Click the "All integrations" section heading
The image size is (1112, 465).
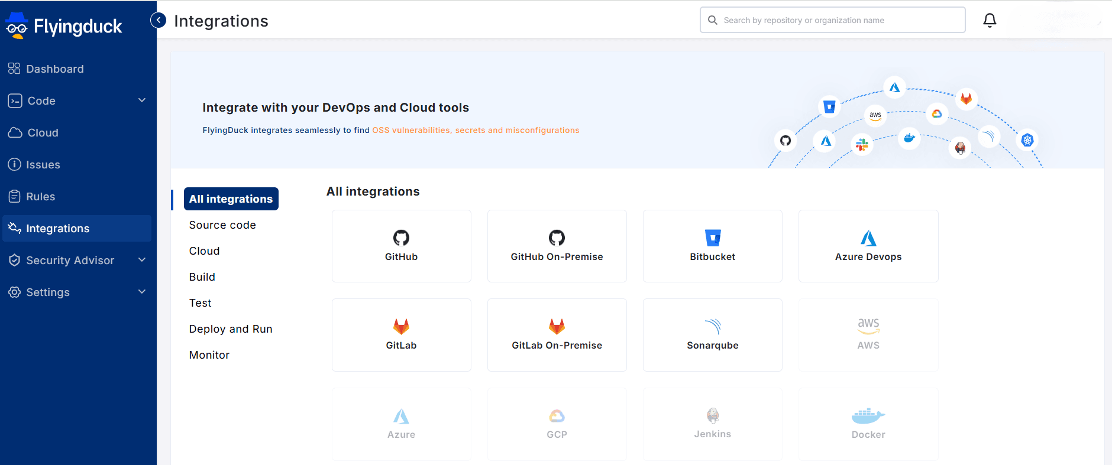(373, 191)
